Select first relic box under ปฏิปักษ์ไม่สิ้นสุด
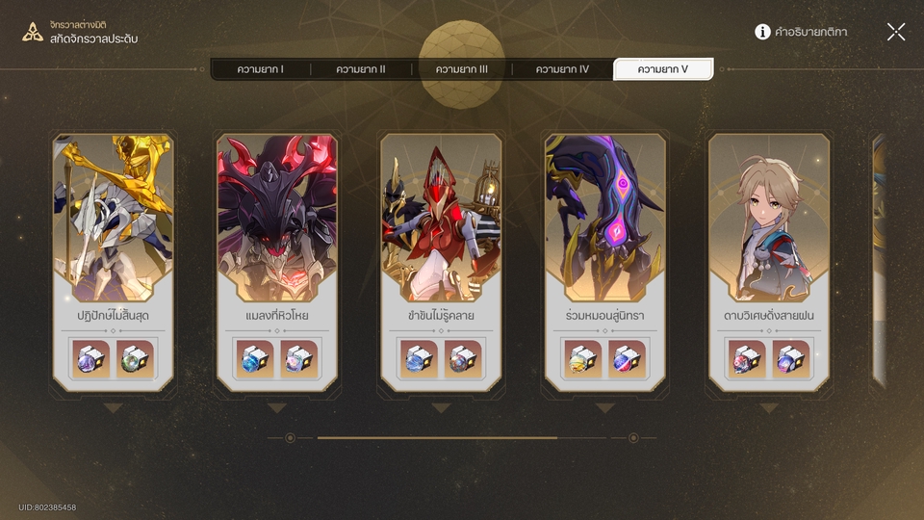924x520 pixels. [x=90, y=358]
